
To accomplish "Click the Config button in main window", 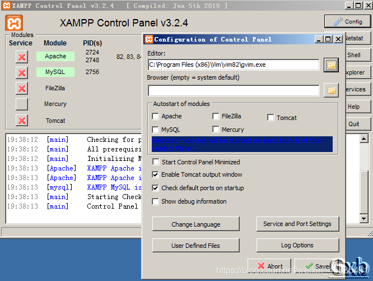I will [347, 21].
